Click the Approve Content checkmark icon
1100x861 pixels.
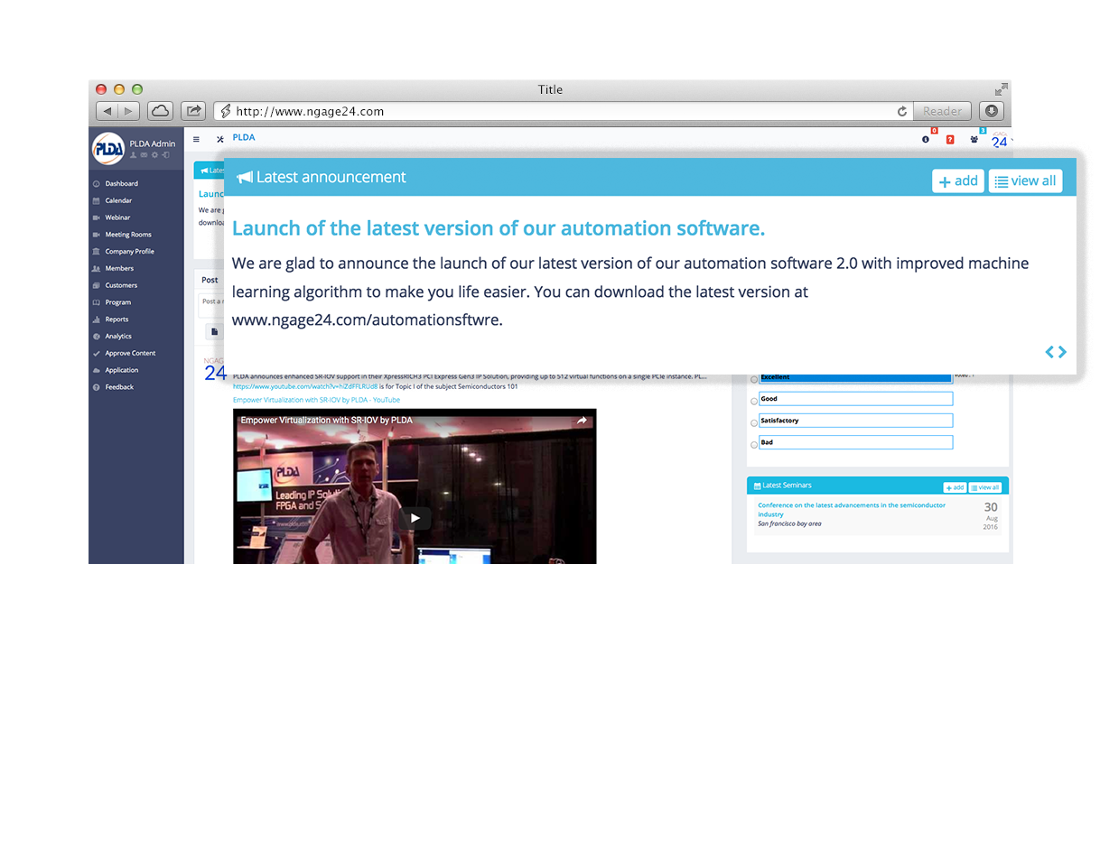pos(96,353)
